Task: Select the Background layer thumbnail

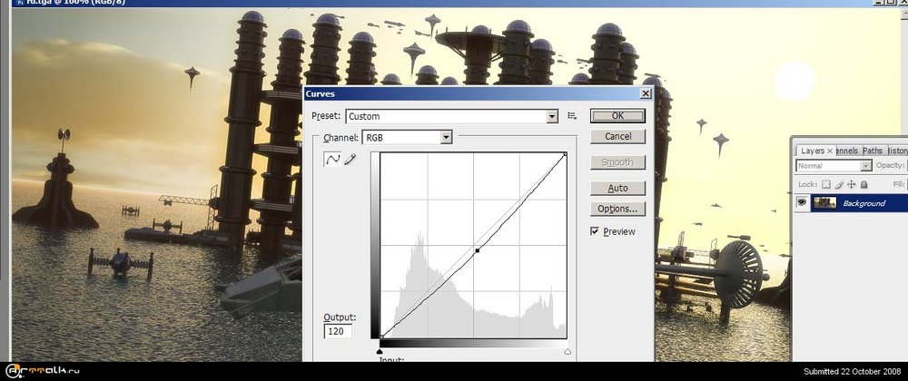Action: coord(824,203)
